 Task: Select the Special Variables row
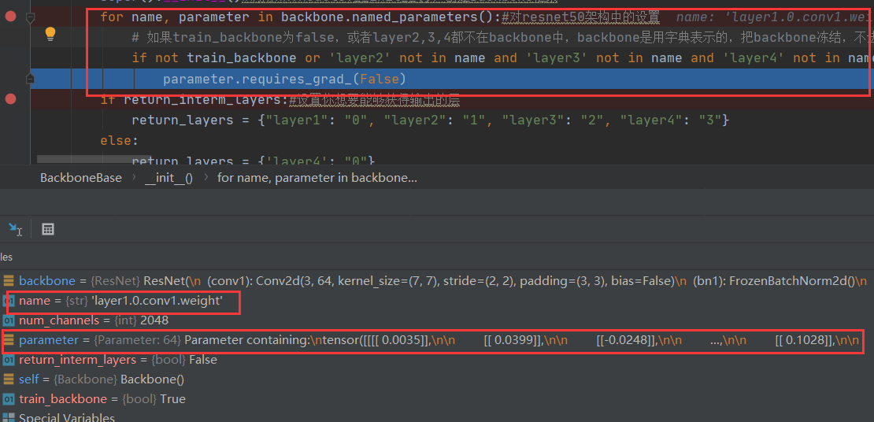(67, 417)
